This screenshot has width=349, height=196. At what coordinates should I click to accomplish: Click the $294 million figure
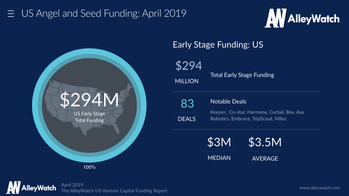[188, 66]
